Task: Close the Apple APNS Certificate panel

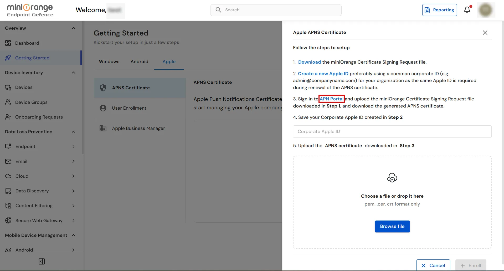Action: (x=485, y=32)
